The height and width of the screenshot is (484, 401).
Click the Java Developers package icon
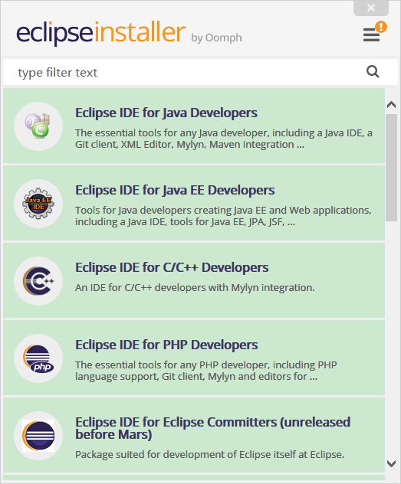[x=38, y=126]
